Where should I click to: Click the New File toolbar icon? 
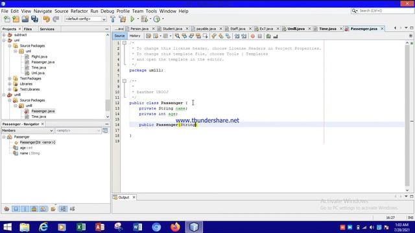click(7, 19)
